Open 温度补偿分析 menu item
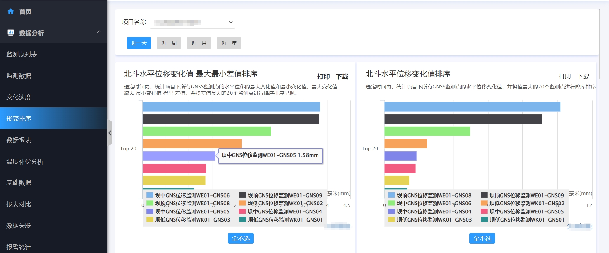This screenshot has width=609, height=253. (53, 161)
